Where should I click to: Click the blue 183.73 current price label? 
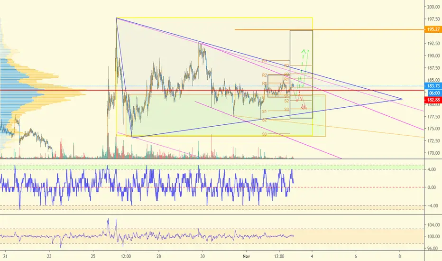click(433, 86)
